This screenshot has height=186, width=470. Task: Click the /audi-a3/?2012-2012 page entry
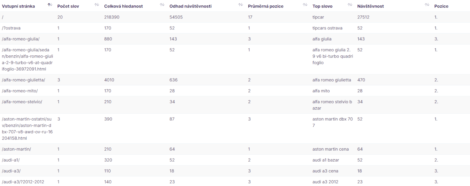23,182
